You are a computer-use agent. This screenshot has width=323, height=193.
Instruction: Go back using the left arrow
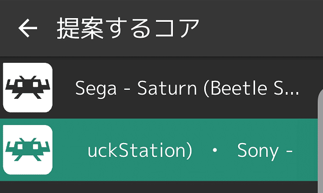(x=28, y=28)
